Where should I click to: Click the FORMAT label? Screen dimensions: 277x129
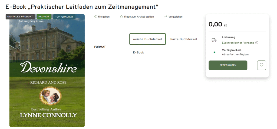pos(100,47)
